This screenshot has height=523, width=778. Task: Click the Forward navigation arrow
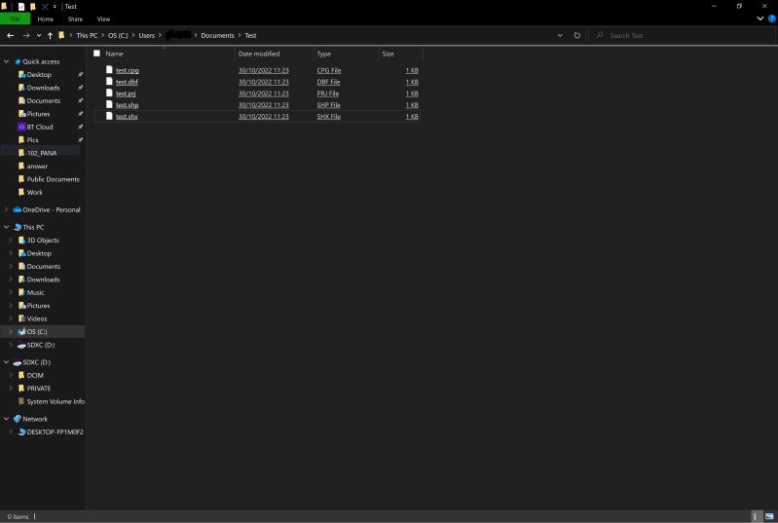[x=26, y=35]
